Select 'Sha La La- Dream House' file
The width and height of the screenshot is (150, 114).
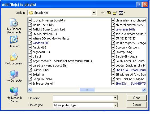click(x=129, y=70)
